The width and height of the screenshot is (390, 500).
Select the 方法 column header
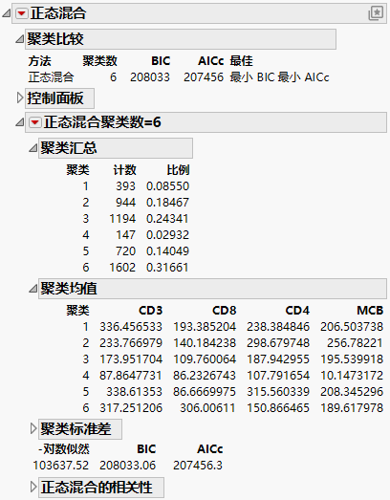click(x=40, y=61)
